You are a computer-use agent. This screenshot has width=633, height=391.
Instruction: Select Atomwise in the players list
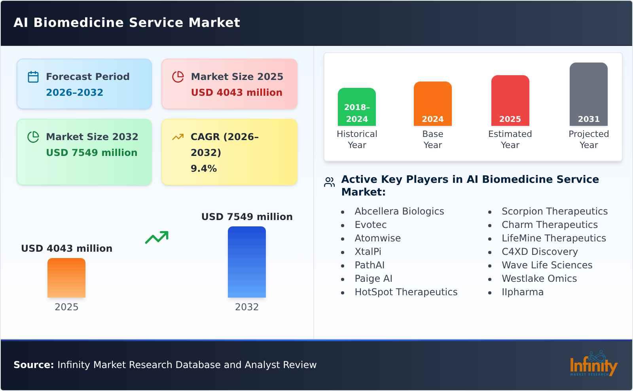pos(378,238)
